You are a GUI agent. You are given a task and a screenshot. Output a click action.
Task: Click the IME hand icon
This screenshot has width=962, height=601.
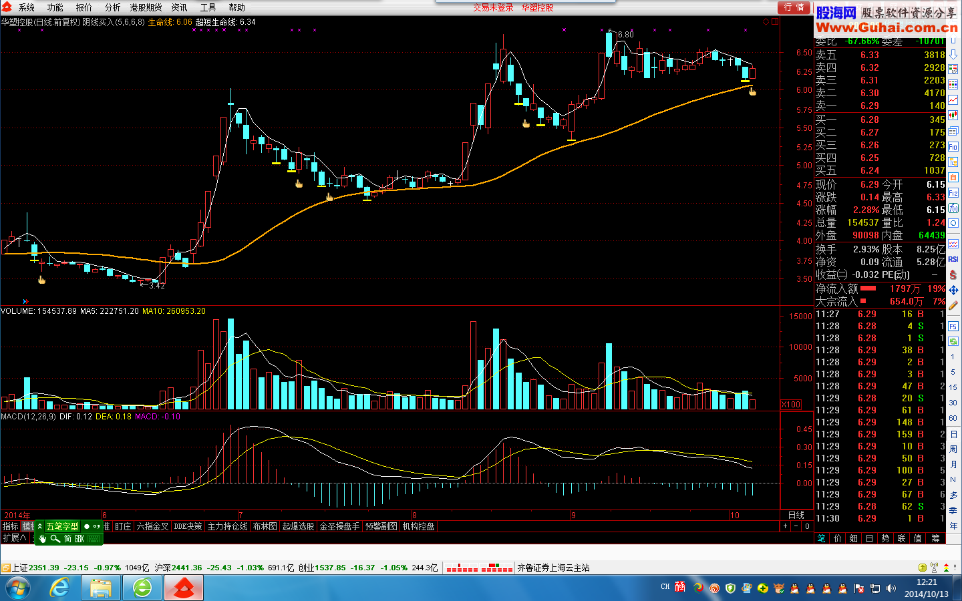point(43,538)
